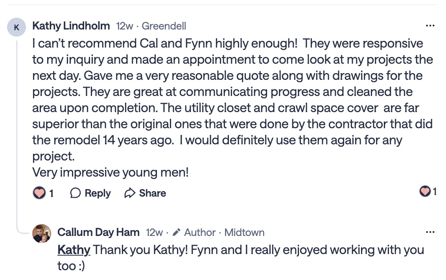Open Kathy Lindholm's profile name link
The height and width of the screenshot is (280, 446).
pos(71,26)
